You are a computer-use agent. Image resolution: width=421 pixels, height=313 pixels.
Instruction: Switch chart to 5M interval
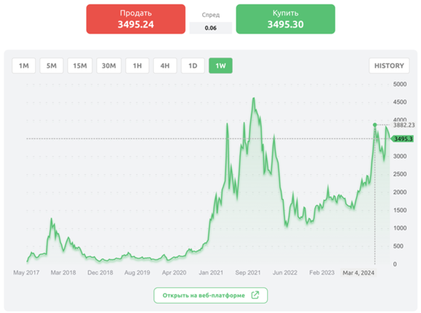click(x=51, y=66)
